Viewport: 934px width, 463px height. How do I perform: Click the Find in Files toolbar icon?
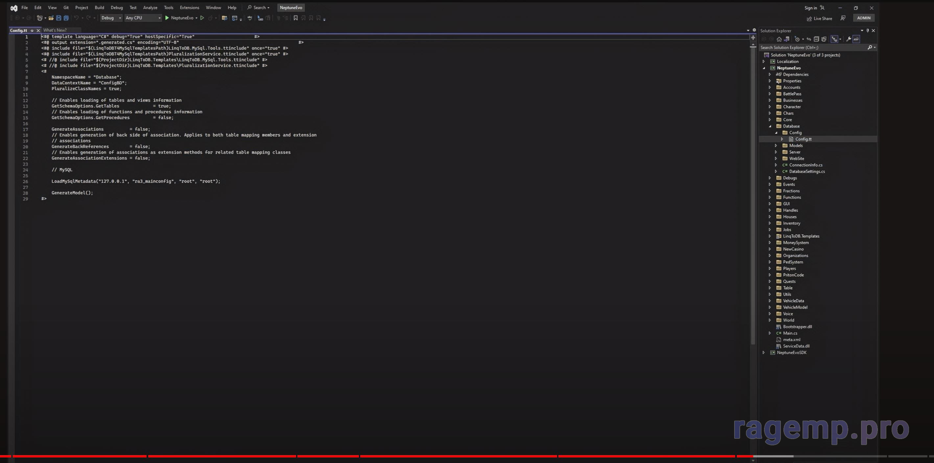click(224, 18)
